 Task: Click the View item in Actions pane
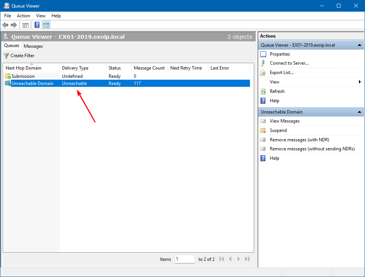coord(274,82)
